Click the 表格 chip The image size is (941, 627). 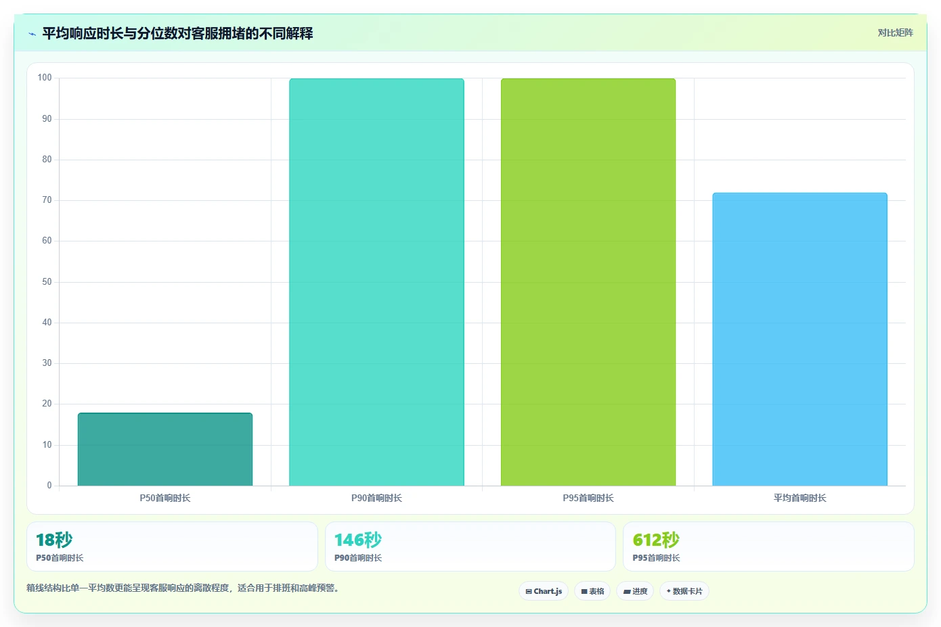click(592, 591)
